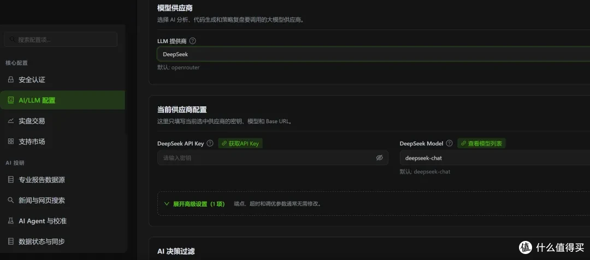Image resolution: width=590 pixels, height=260 pixels.
Task: Focus the 请输入密钥 API key field
Action: pyautogui.click(x=273, y=158)
